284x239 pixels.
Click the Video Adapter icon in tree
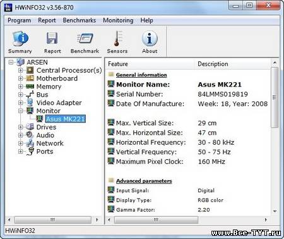click(x=30, y=102)
